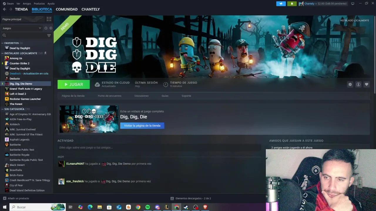
Task: Toggle the favorite heart for this game
Action: (367, 84)
